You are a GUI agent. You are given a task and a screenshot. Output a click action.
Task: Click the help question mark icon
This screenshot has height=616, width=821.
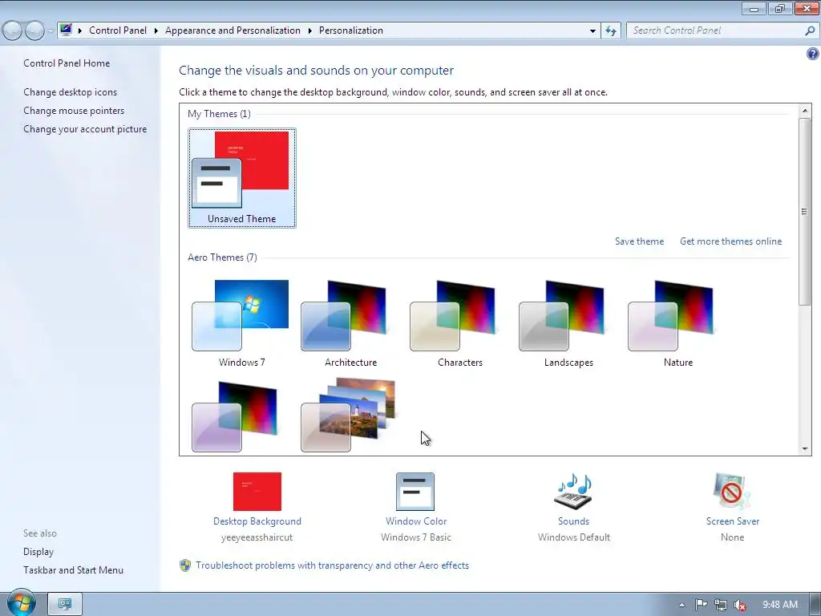[x=813, y=54]
